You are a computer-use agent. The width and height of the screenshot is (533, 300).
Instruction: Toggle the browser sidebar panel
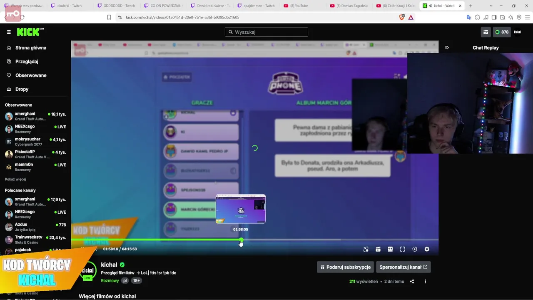[494, 17]
